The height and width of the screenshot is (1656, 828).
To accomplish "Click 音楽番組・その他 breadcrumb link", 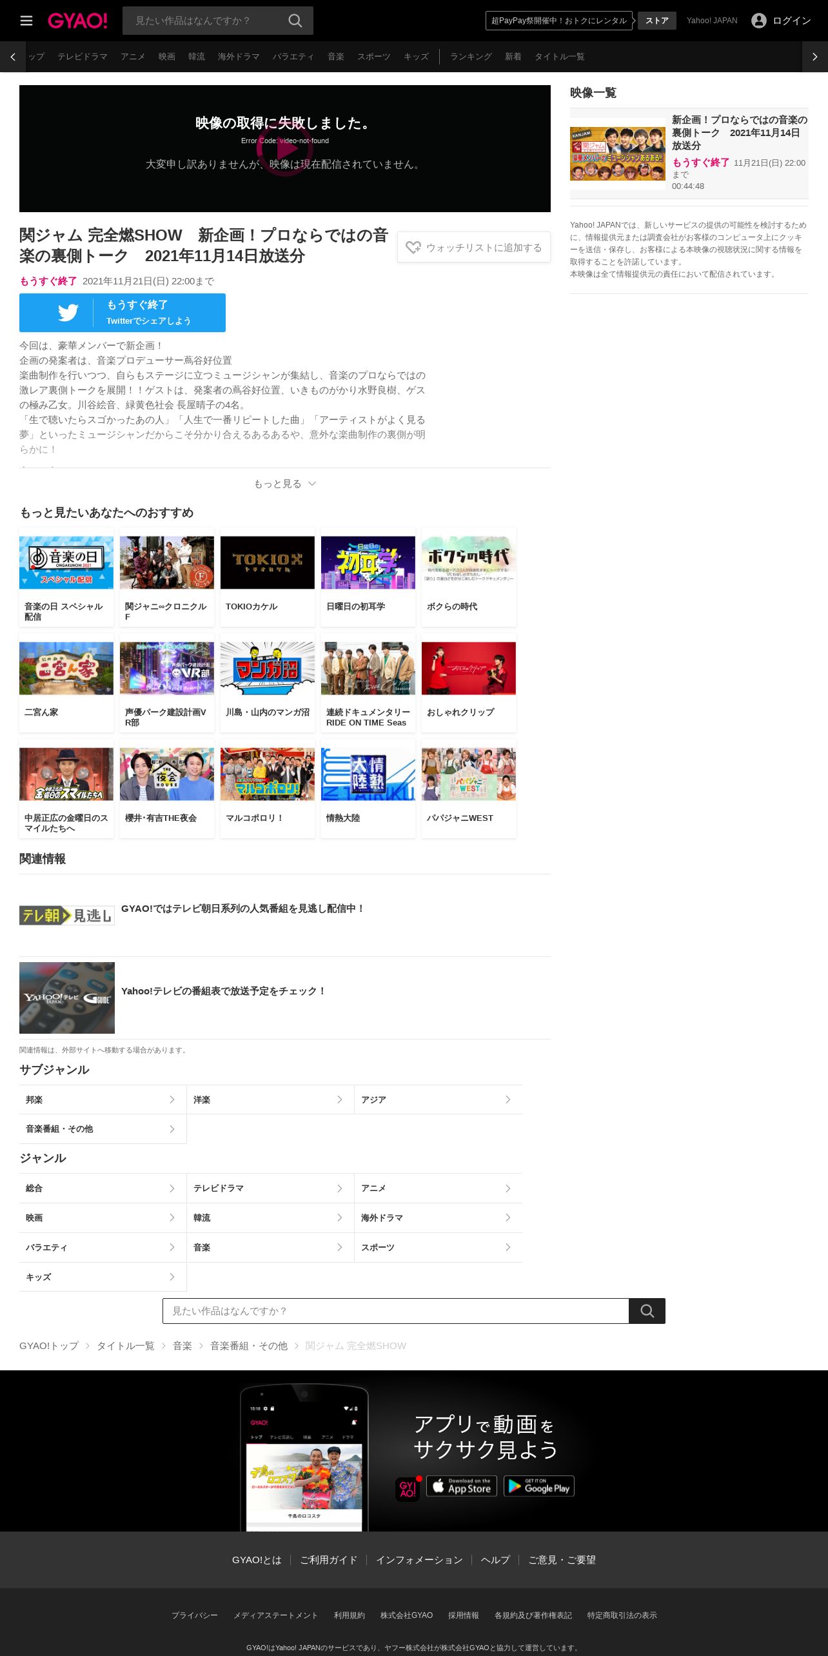I will point(249,1346).
